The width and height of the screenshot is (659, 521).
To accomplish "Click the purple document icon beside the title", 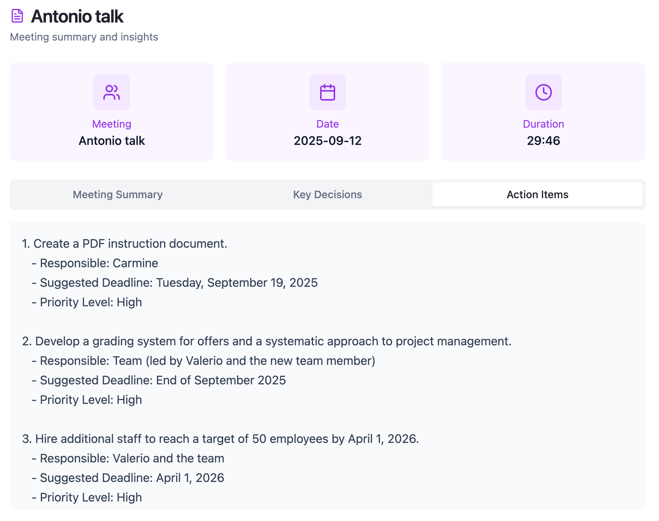I will (x=17, y=16).
